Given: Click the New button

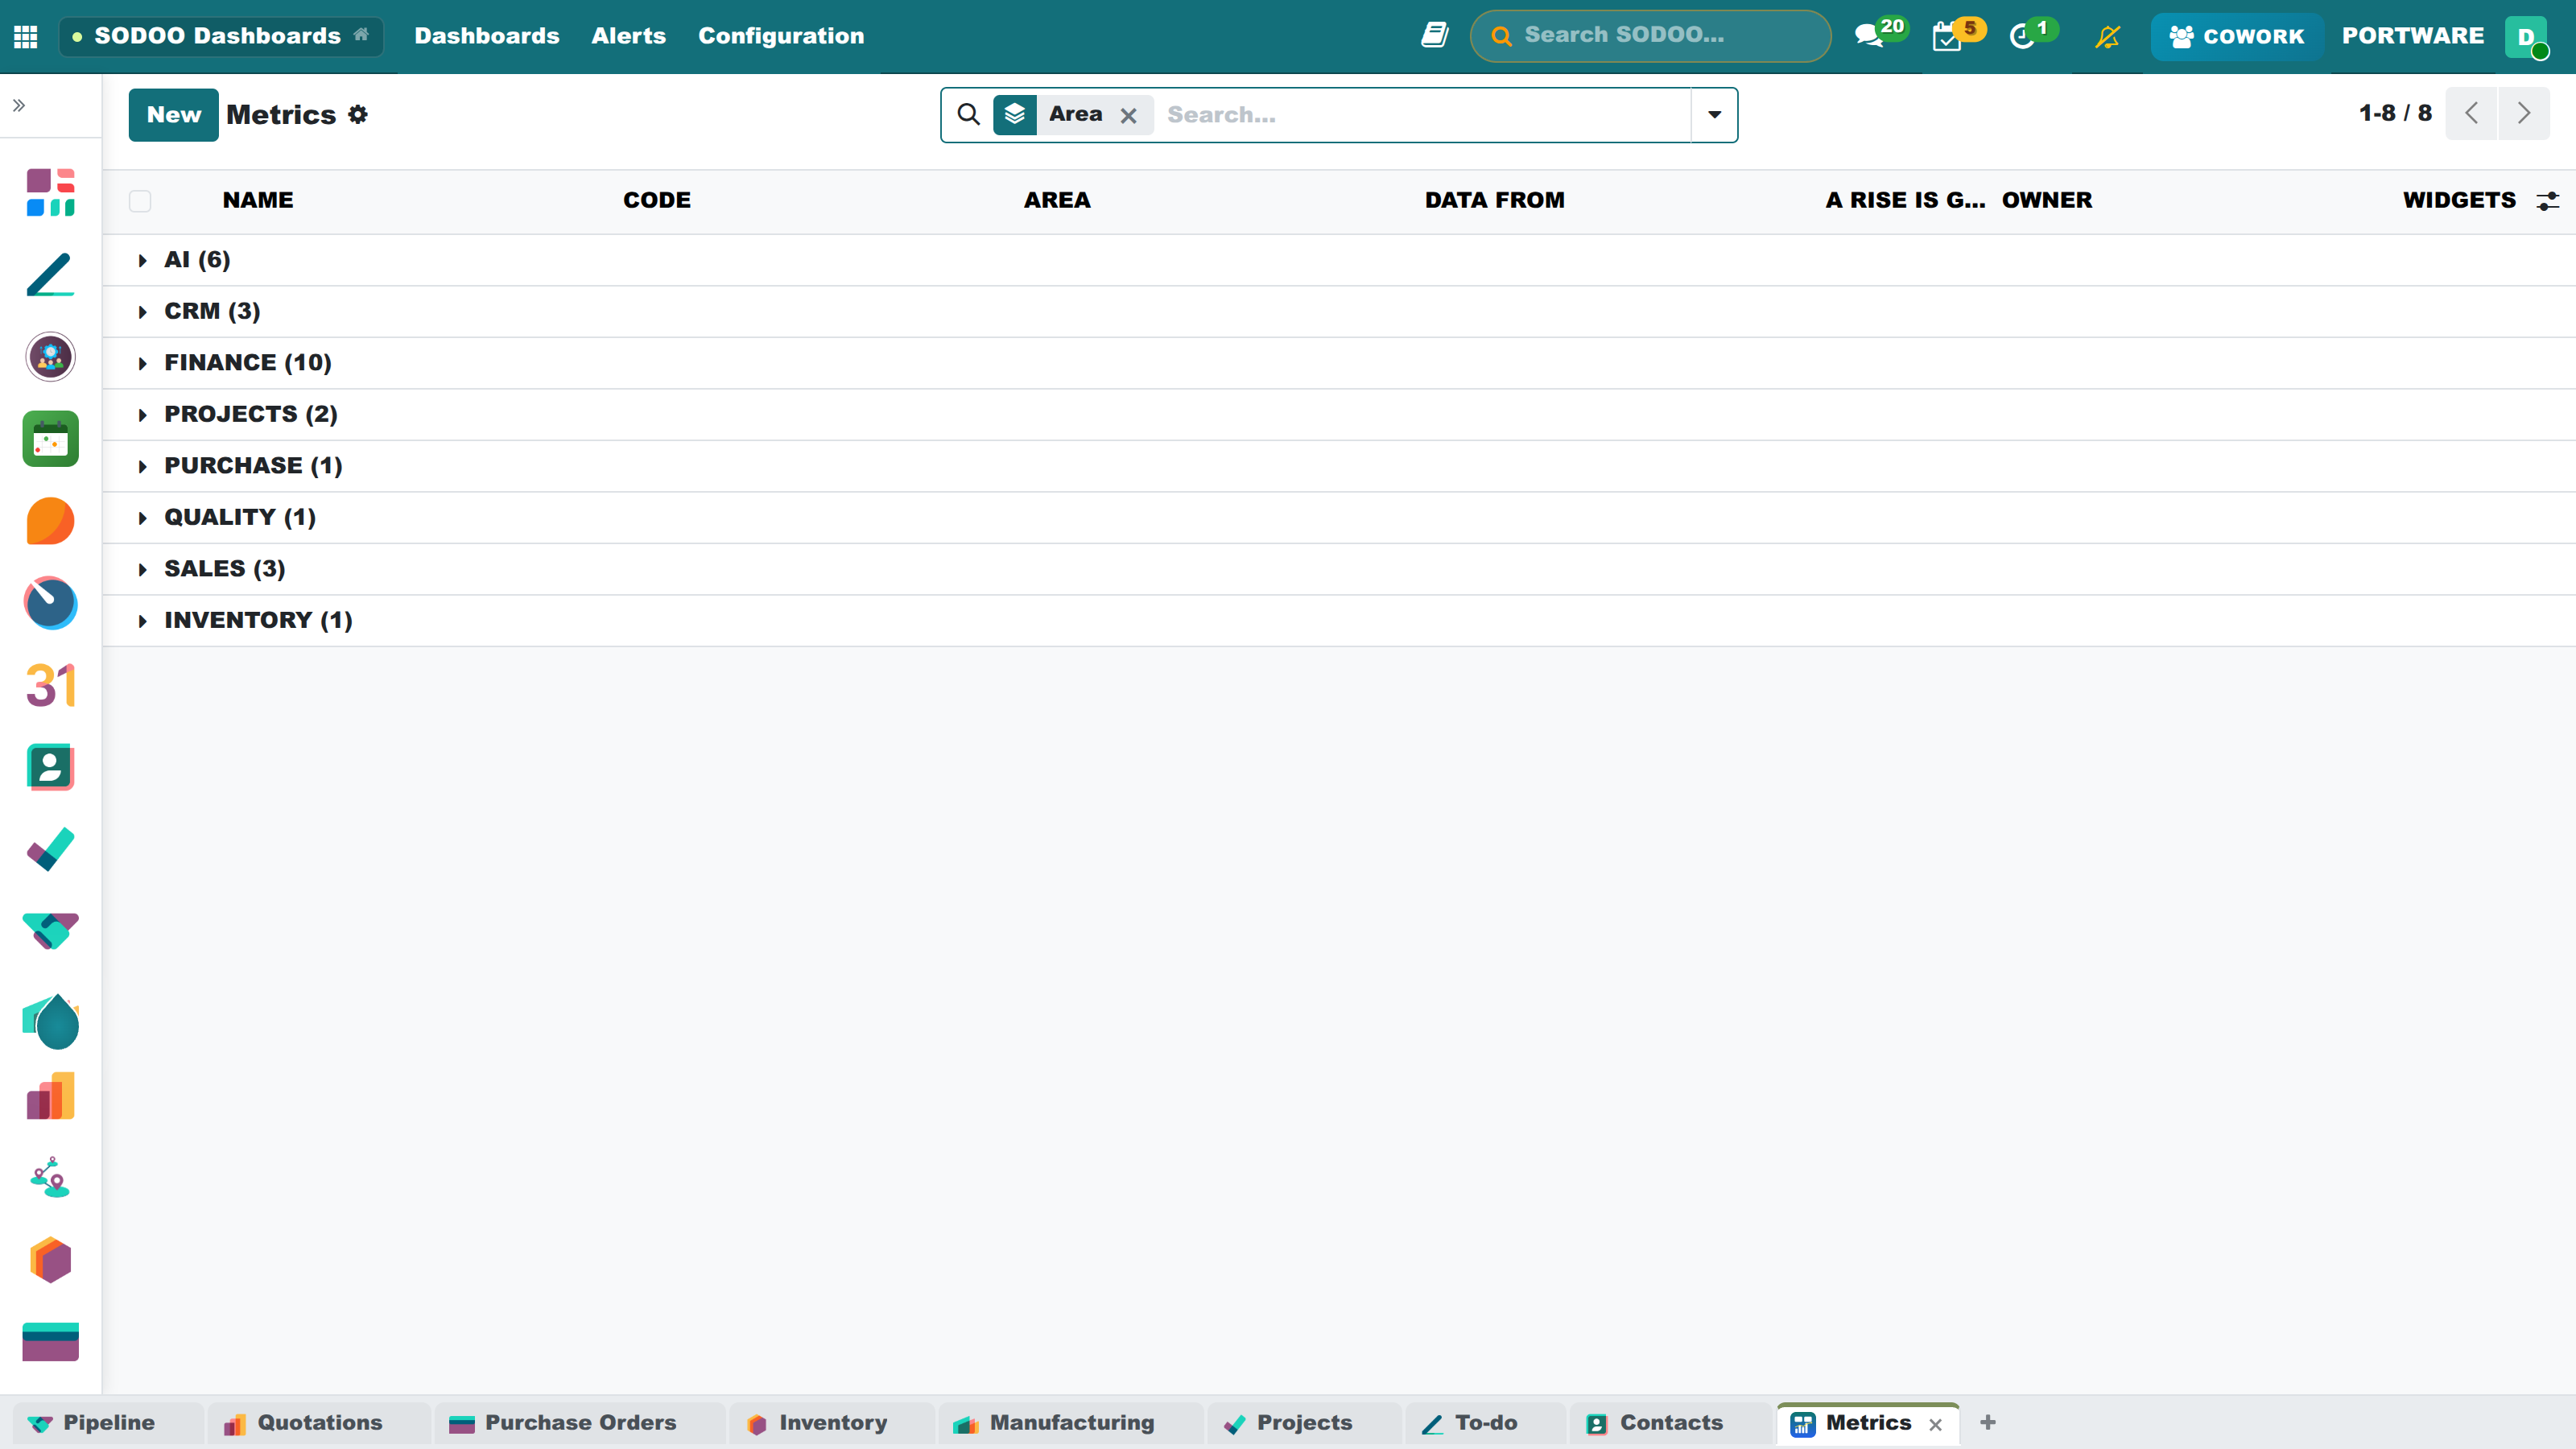Looking at the screenshot, I should 173,115.
